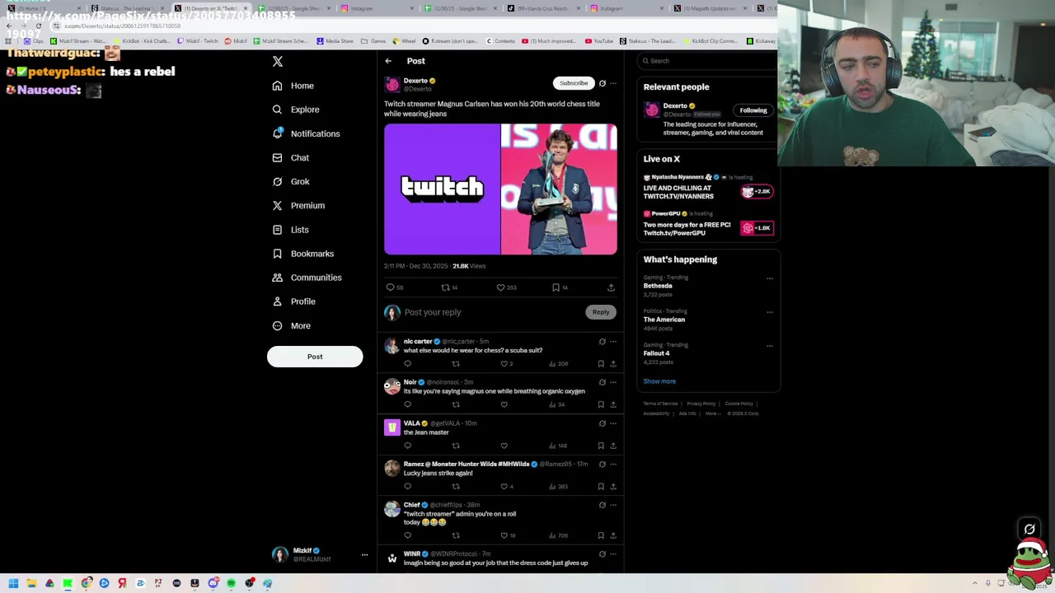Open more options on VALA's reply

(x=613, y=423)
